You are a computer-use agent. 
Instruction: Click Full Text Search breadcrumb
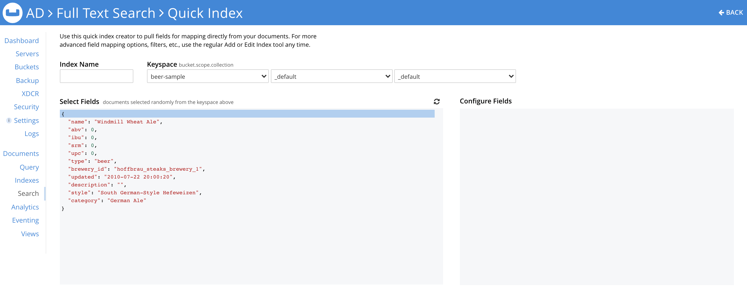point(106,13)
